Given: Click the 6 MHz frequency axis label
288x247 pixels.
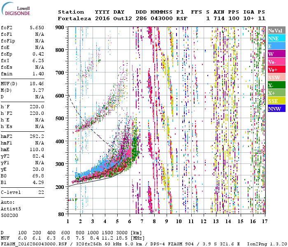Looking at the screenshot, I should point(130,221).
